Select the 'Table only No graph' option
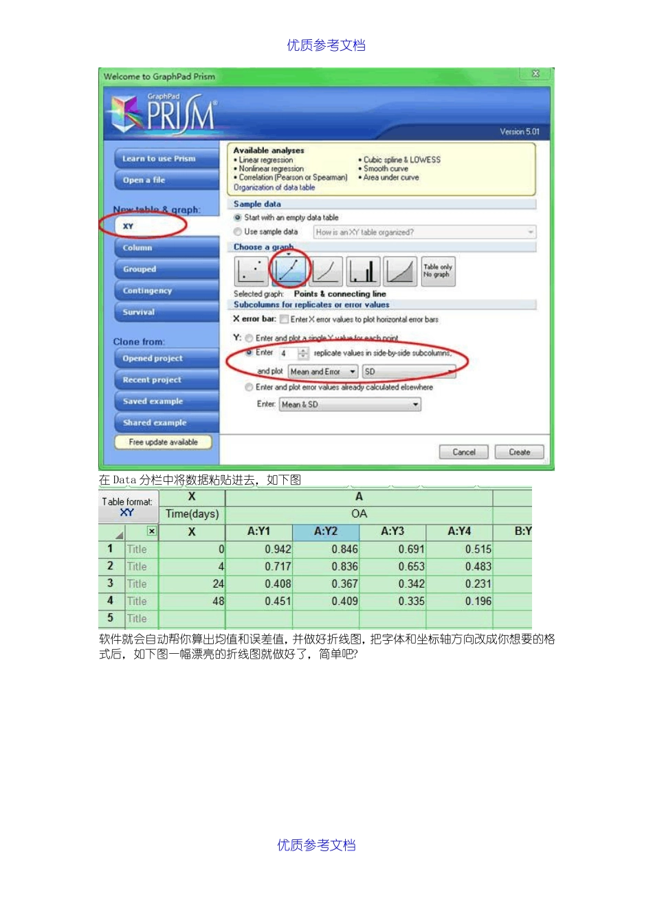This screenshot has height=924, width=653. coord(438,271)
